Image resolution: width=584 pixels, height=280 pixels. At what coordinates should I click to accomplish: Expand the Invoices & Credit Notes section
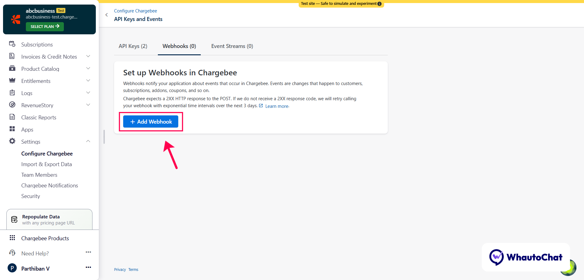[88, 56]
